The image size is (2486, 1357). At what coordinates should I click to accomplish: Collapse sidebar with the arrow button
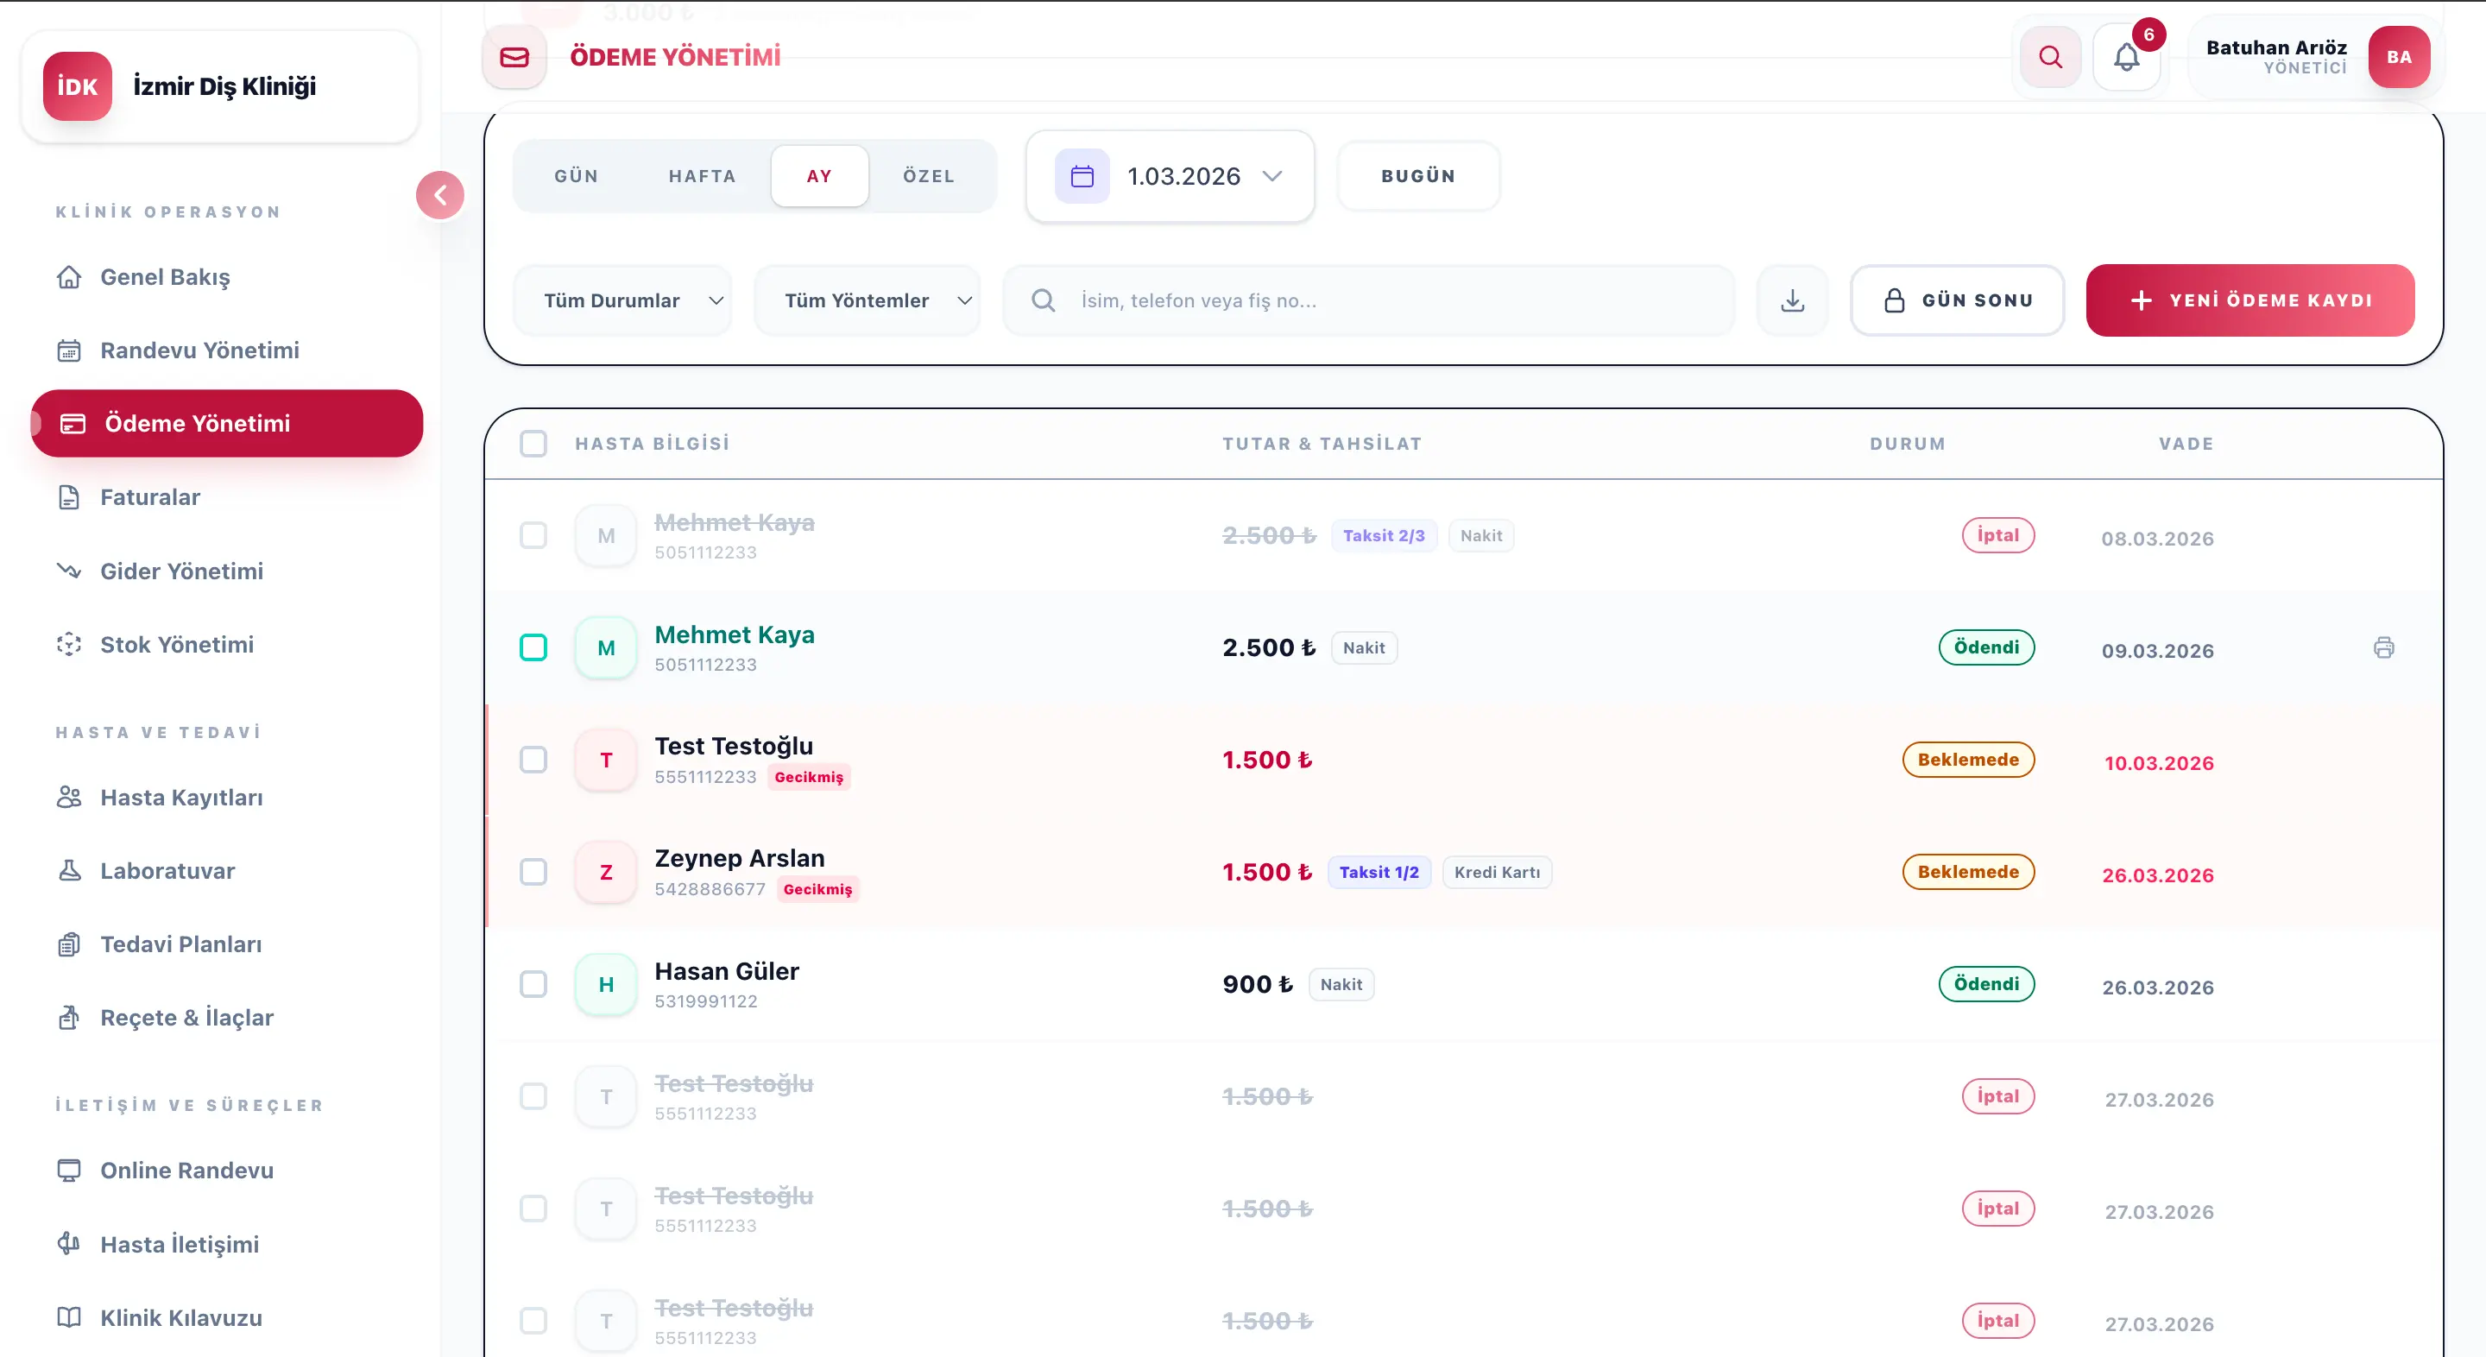coord(440,196)
